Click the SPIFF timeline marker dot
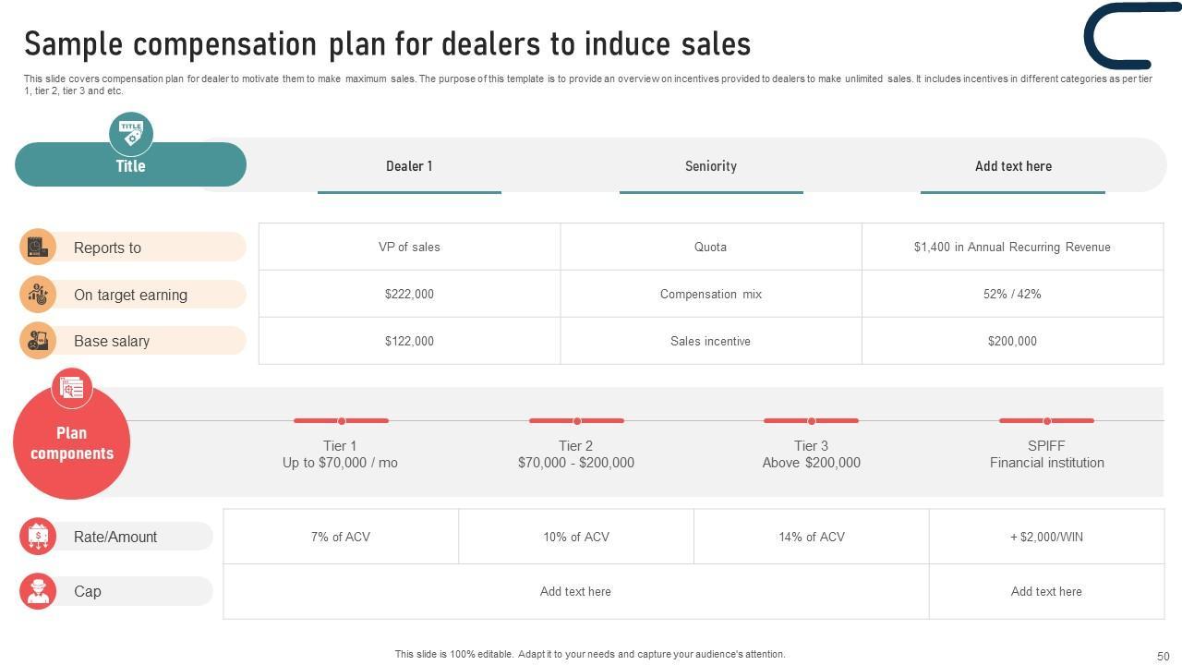The image size is (1182, 665). pyautogui.click(x=1046, y=421)
